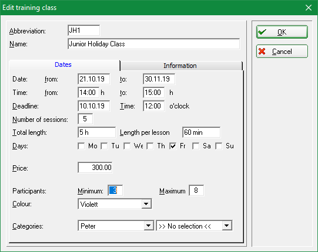Screen dimensions: 318x252
Task: Check the Su day checkbox
Action: 219,146
